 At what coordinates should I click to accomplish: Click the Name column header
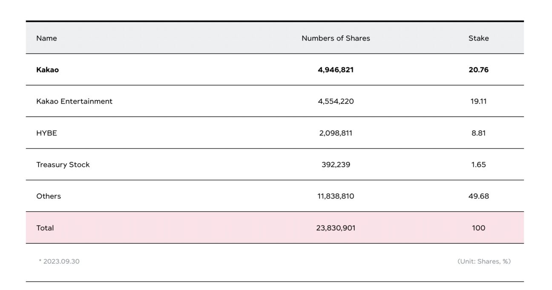point(46,38)
